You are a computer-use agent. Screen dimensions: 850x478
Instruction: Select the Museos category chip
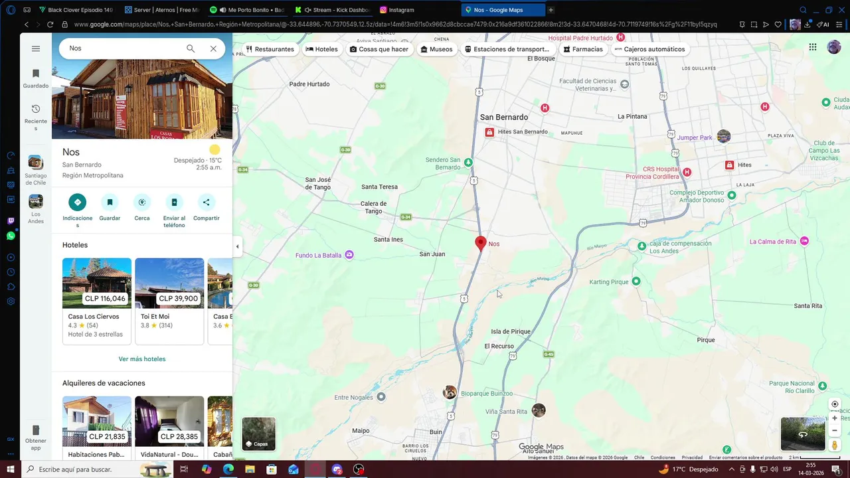[436, 49]
